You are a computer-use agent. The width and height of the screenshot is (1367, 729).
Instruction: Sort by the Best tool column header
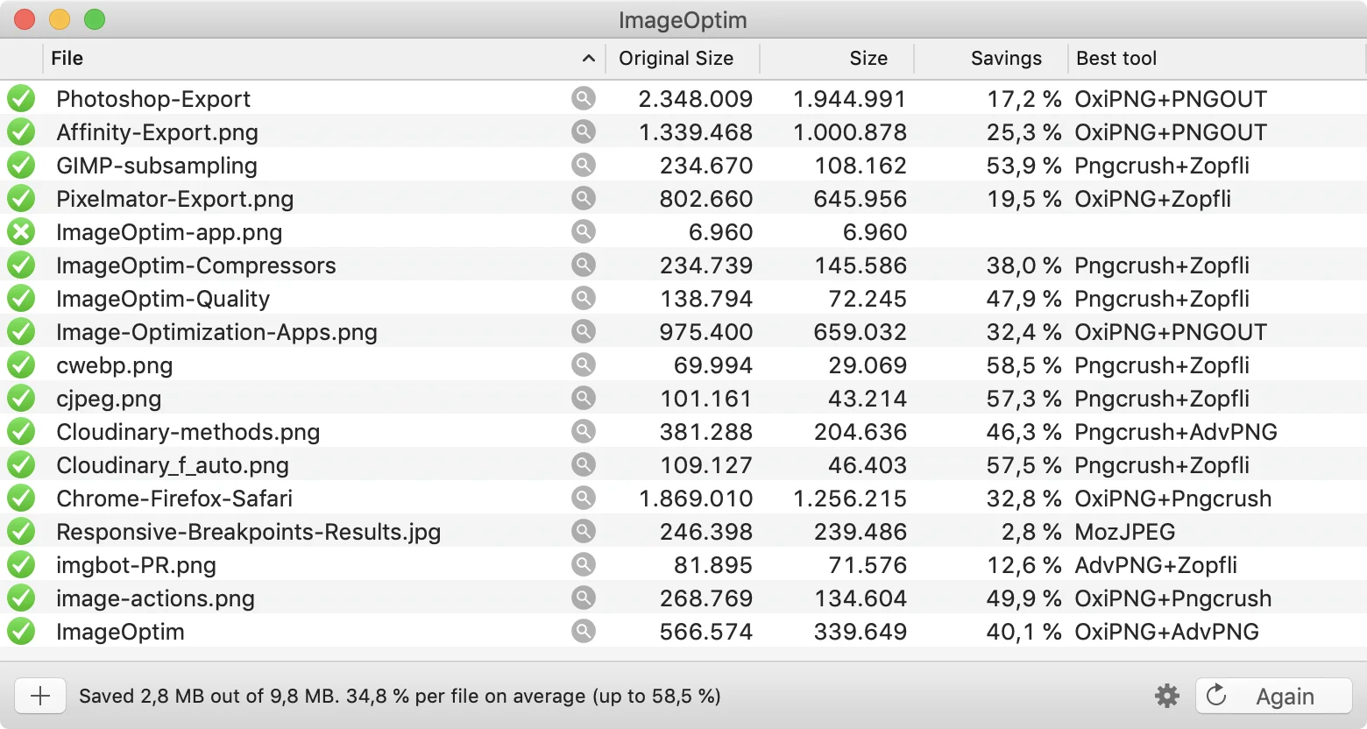(1216, 59)
